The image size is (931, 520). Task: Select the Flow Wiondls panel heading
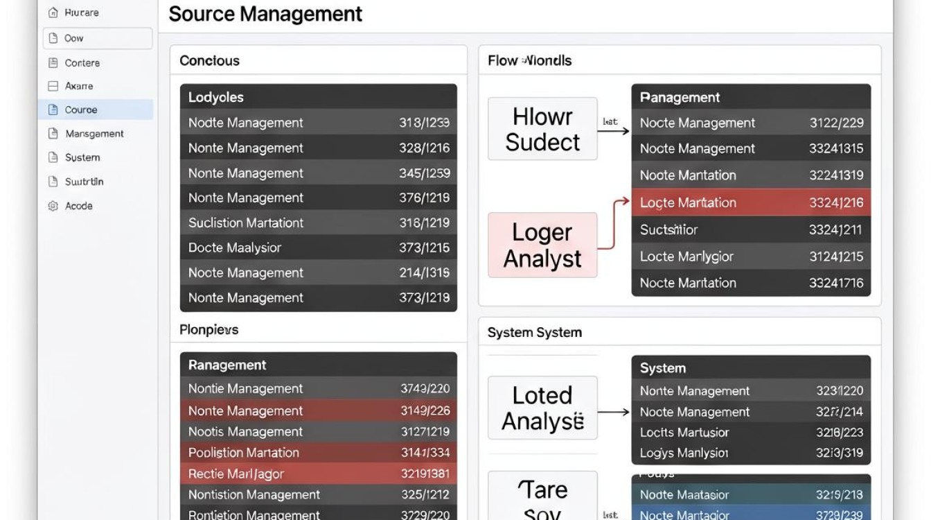(530, 60)
